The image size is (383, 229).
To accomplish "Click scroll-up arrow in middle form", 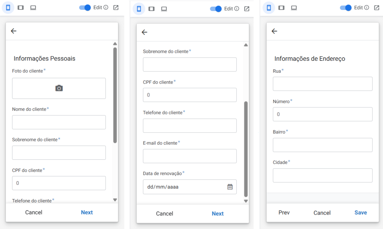I will tap(246, 45).
